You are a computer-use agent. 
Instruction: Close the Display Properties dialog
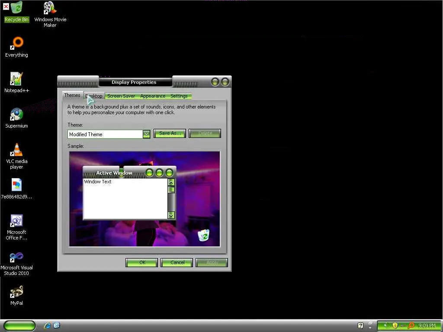(225, 82)
